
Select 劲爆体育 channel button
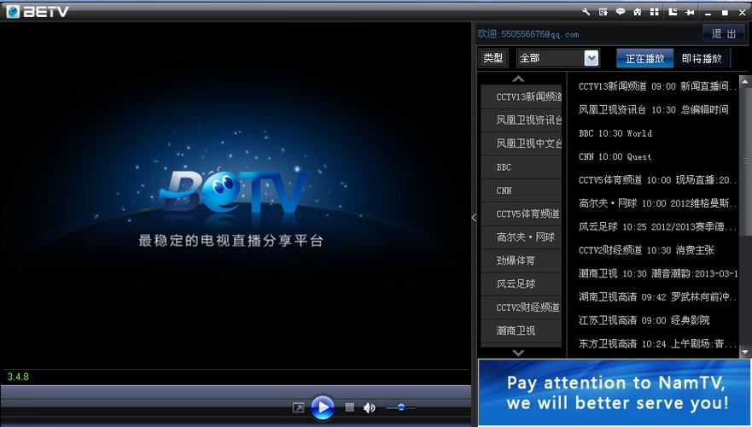pos(522,260)
